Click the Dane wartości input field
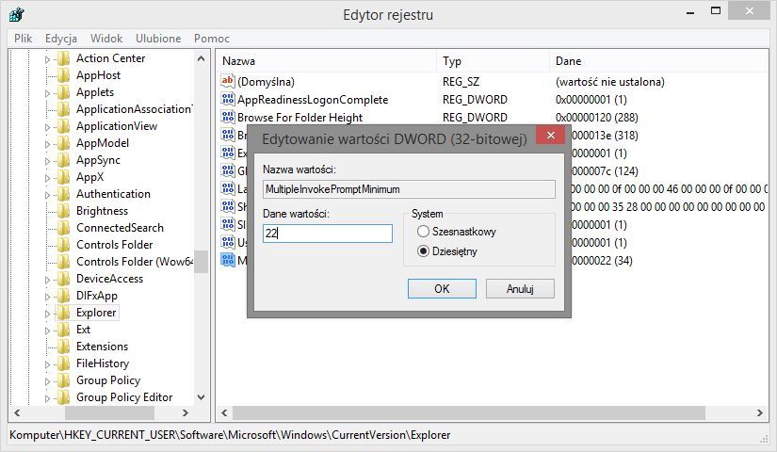 pos(328,234)
